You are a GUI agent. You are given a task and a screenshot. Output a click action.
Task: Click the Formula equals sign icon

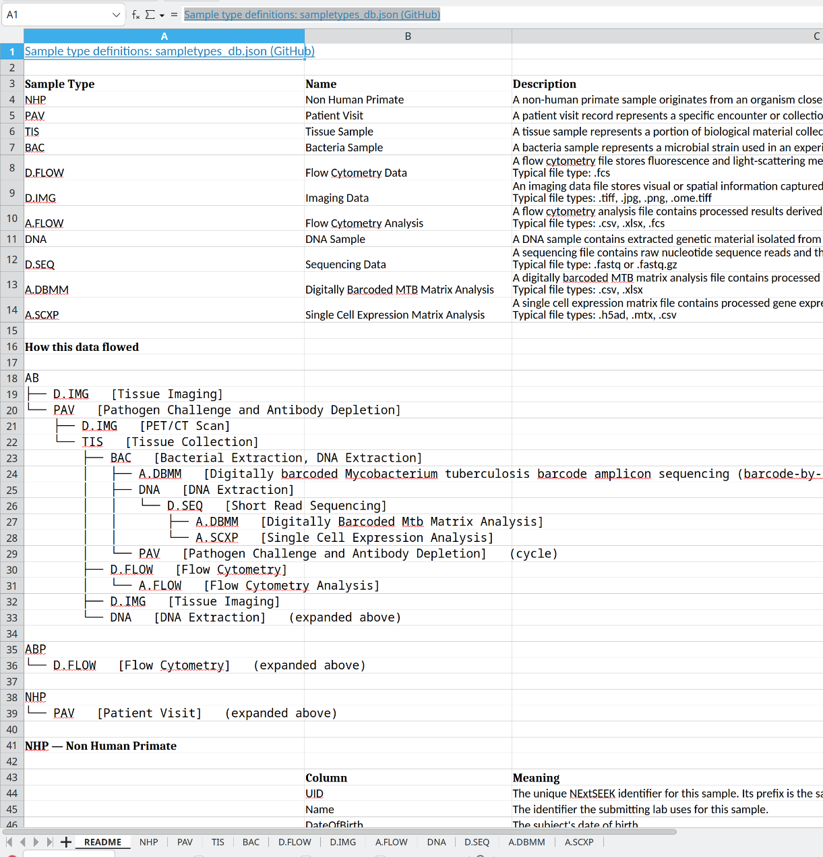(x=174, y=14)
